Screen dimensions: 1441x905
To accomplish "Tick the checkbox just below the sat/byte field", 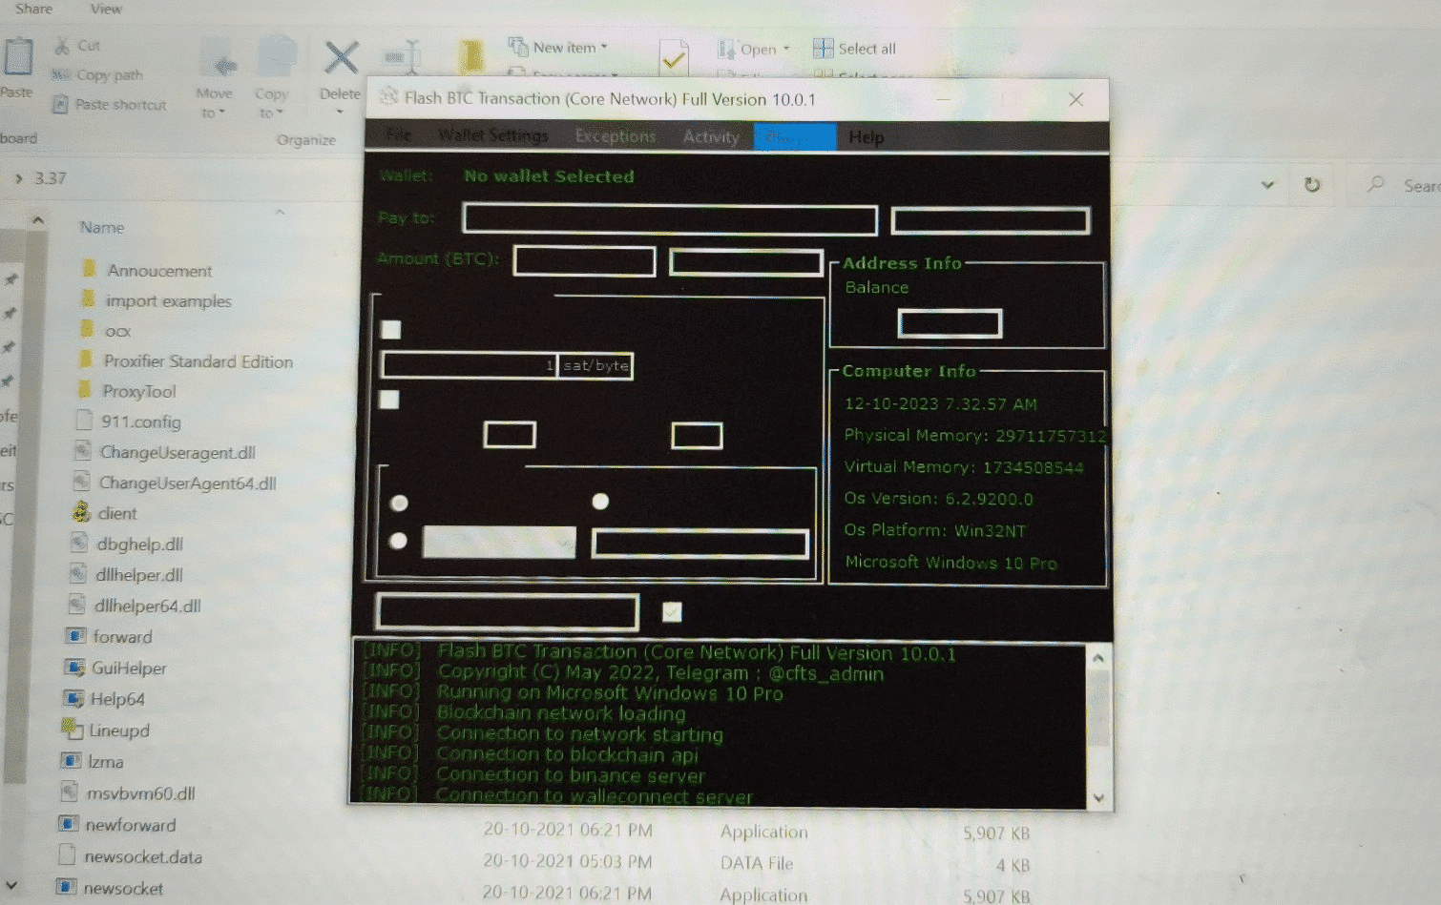I will (388, 400).
